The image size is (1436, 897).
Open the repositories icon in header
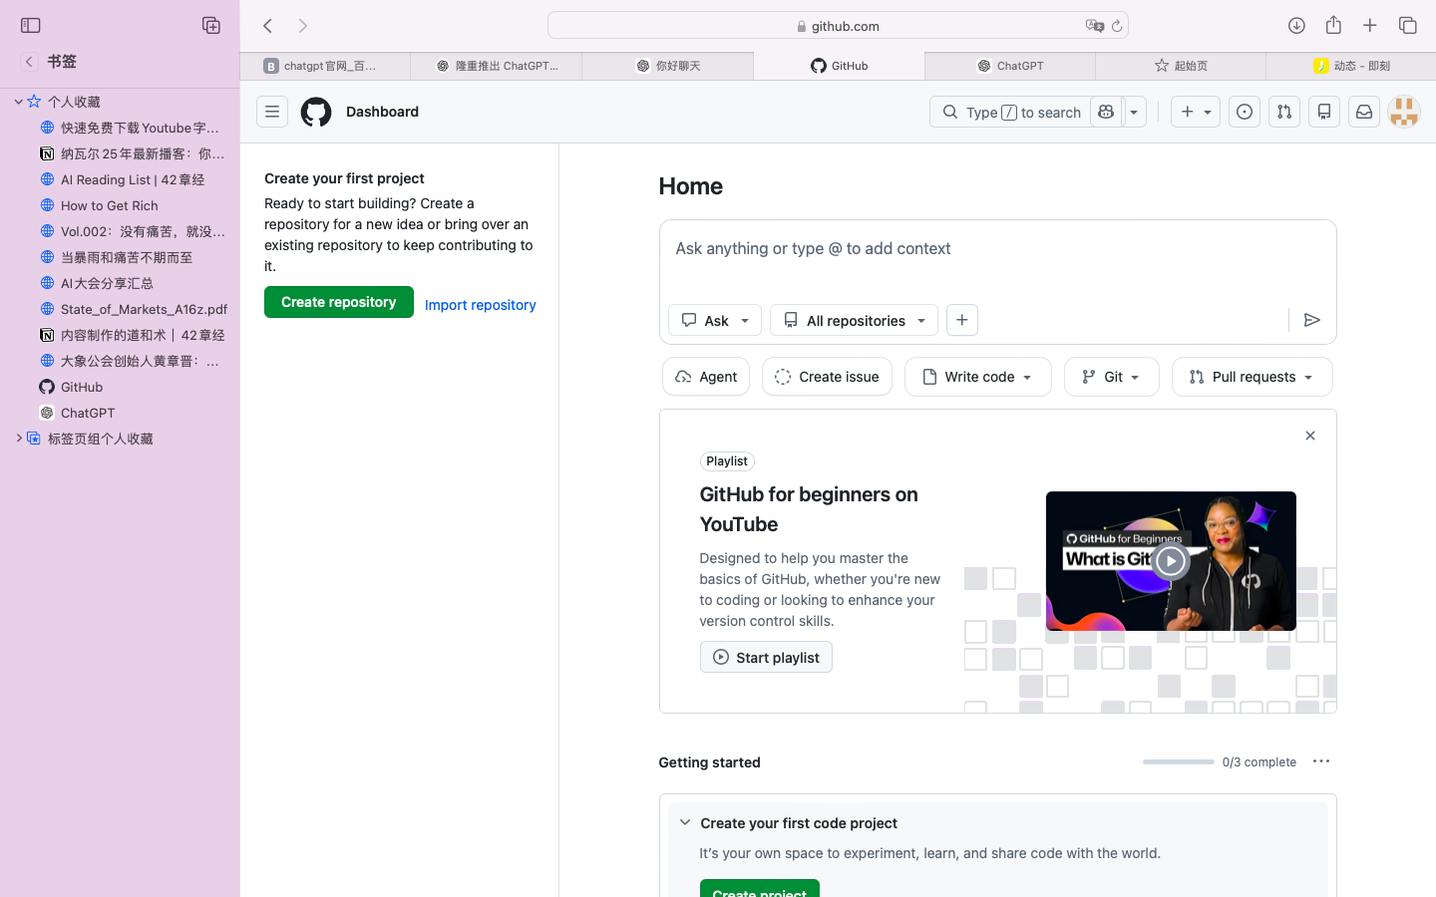coord(1324,112)
